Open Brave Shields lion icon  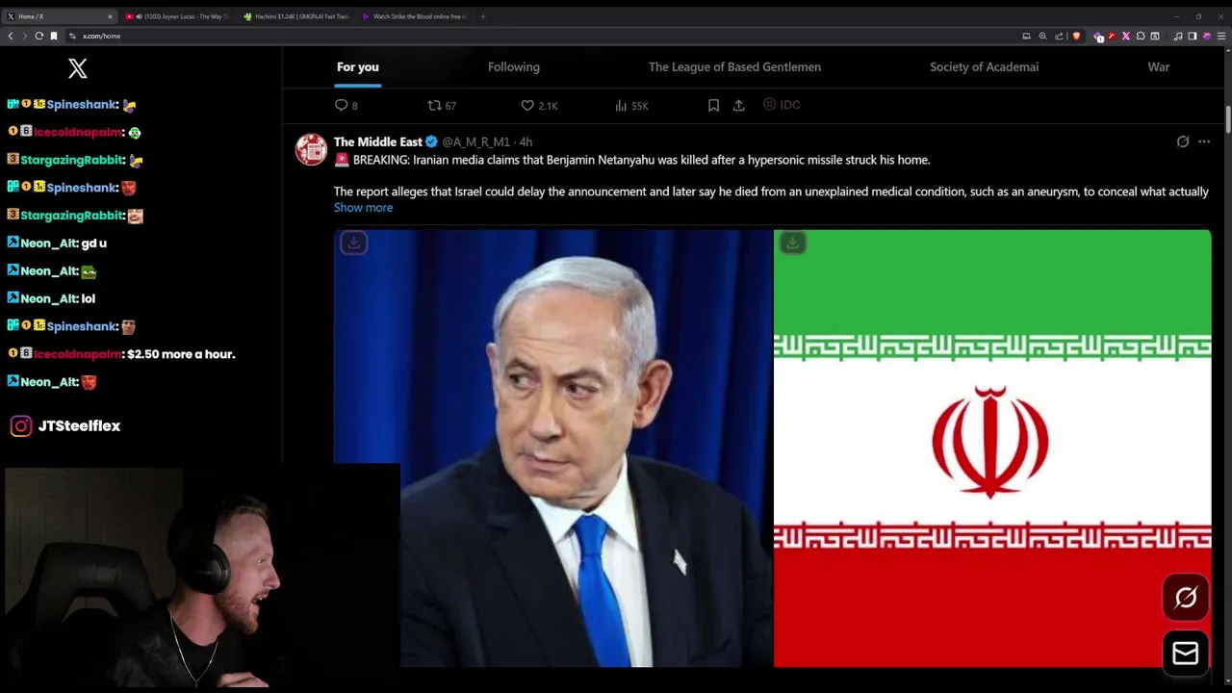[1076, 36]
